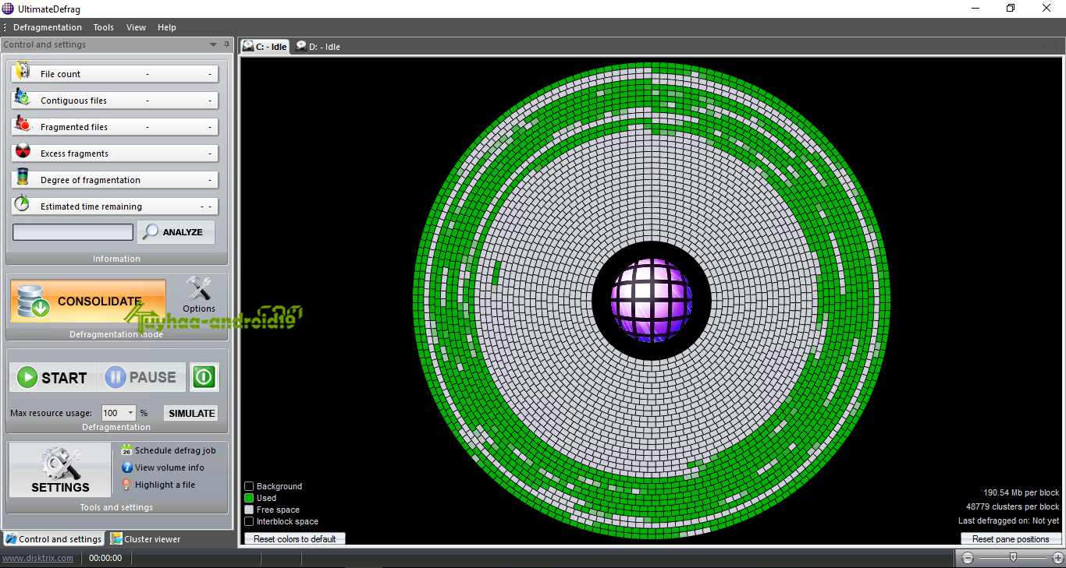
Task: Click 'Last defragged on: Not yet' text
Action: pos(1009,520)
